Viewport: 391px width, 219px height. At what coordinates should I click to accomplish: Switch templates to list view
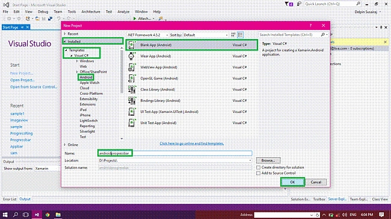[241, 35]
